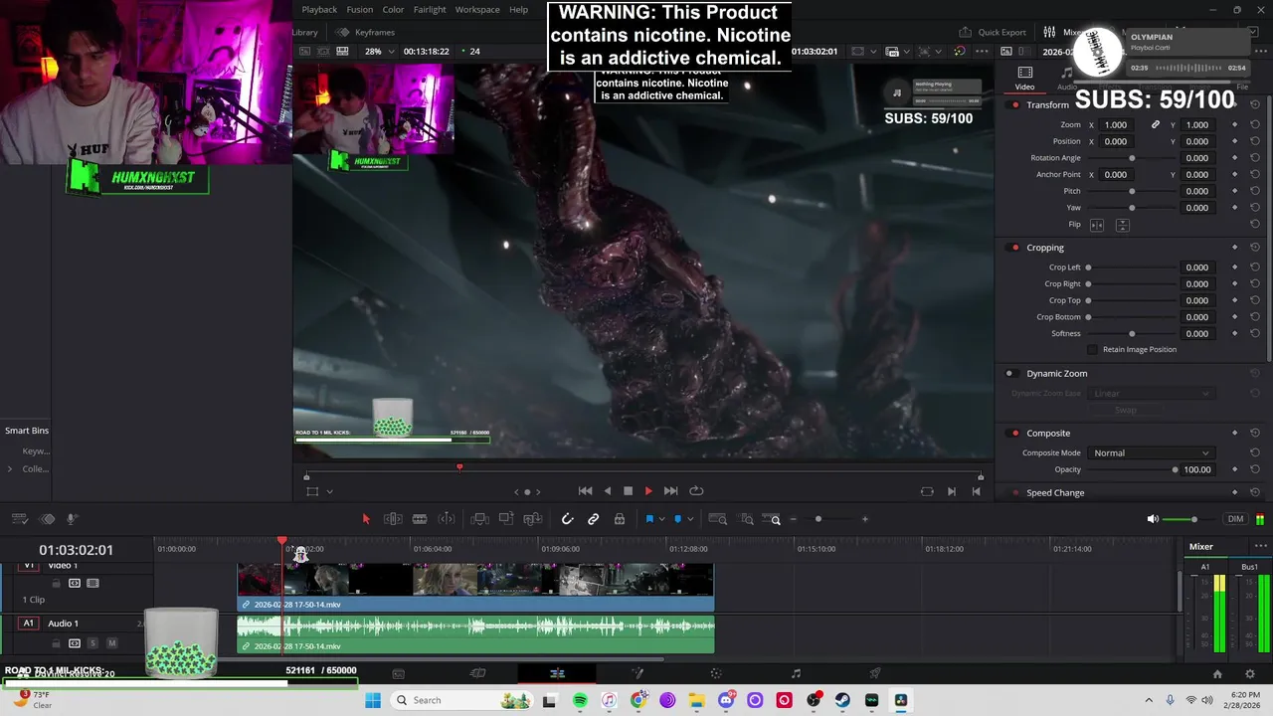Open project Home icon at bottom right
The height and width of the screenshot is (716, 1273).
pos(1216,674)
